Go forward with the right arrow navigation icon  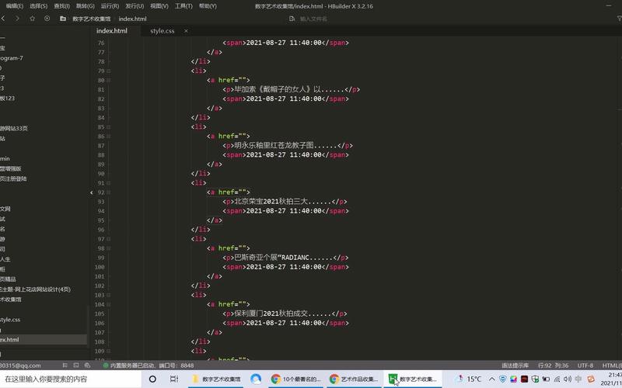coord(17,19)
